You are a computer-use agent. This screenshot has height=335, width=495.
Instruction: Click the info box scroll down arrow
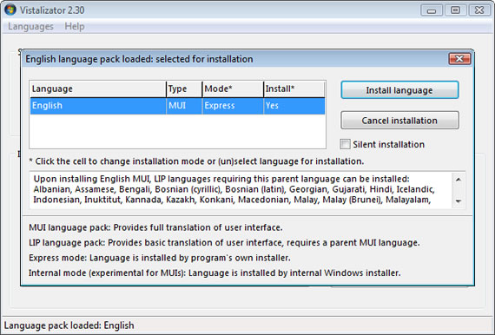click(459, 201)
